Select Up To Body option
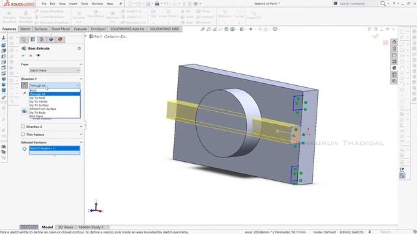The height and width of the screenshot is (234, 417). [x=55, y=112]
